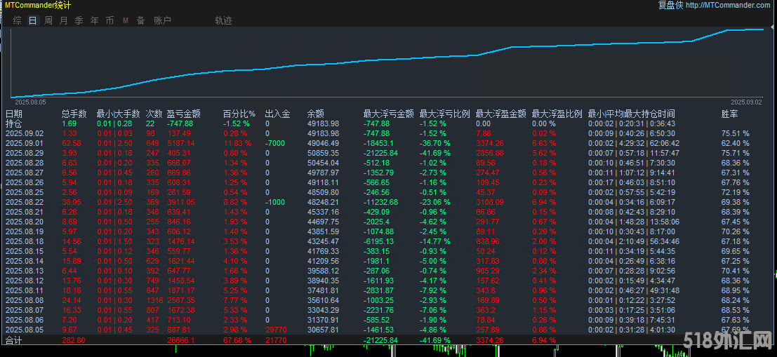Click the 百分比% column header
This screenshot has height=357, width=777.
pos(239,114)
